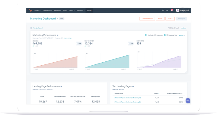Sort by the Views column arrow

158,94
